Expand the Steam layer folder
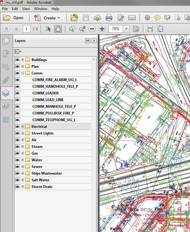The width and height of the screenshot is (190, 232). 22,146
